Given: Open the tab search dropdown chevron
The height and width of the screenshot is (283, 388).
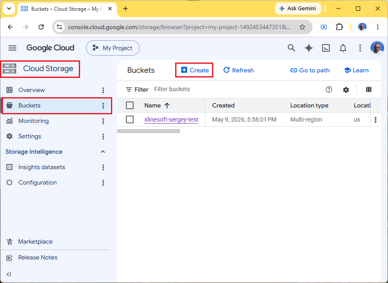Looking at the screenshot, I should click(x=9, y=9).
